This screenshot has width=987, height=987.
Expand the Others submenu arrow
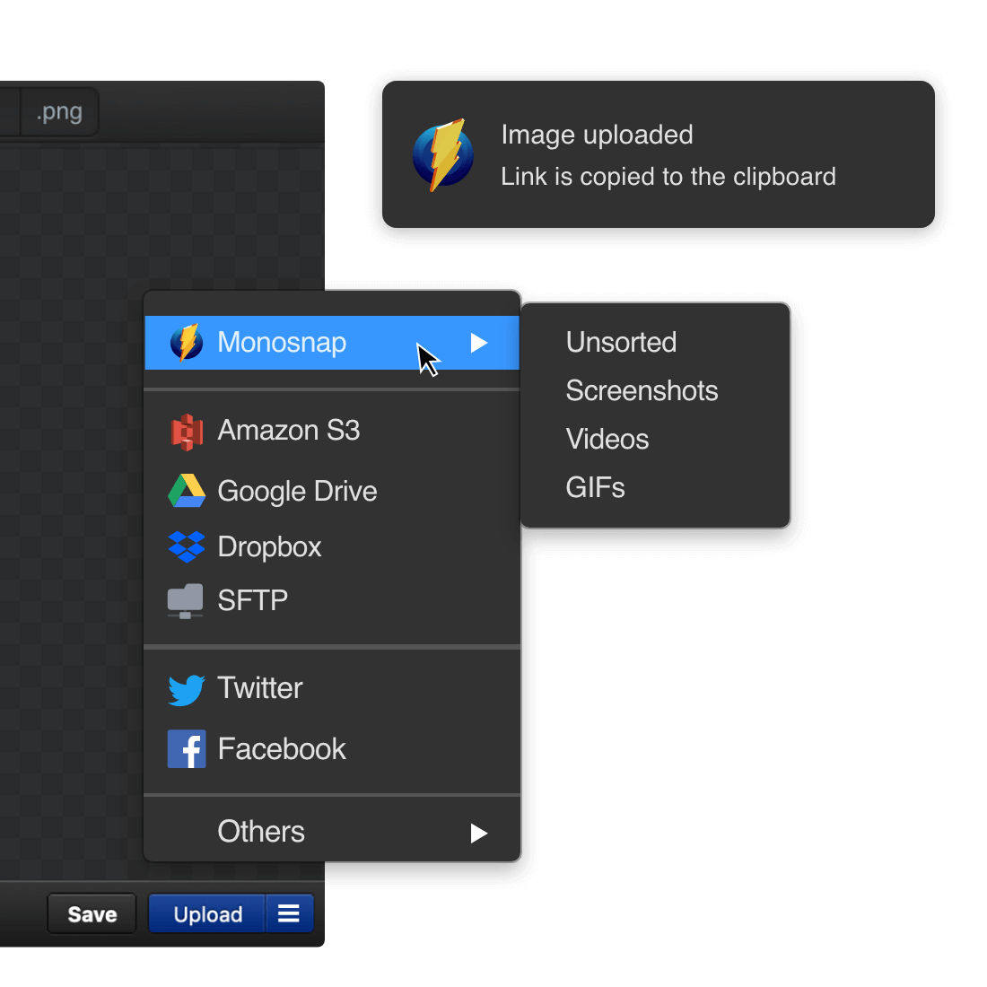pos(479,833)
